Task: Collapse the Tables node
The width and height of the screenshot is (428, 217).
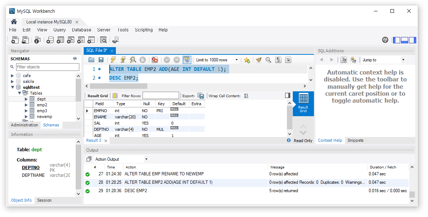Action: tap(19, 93)
